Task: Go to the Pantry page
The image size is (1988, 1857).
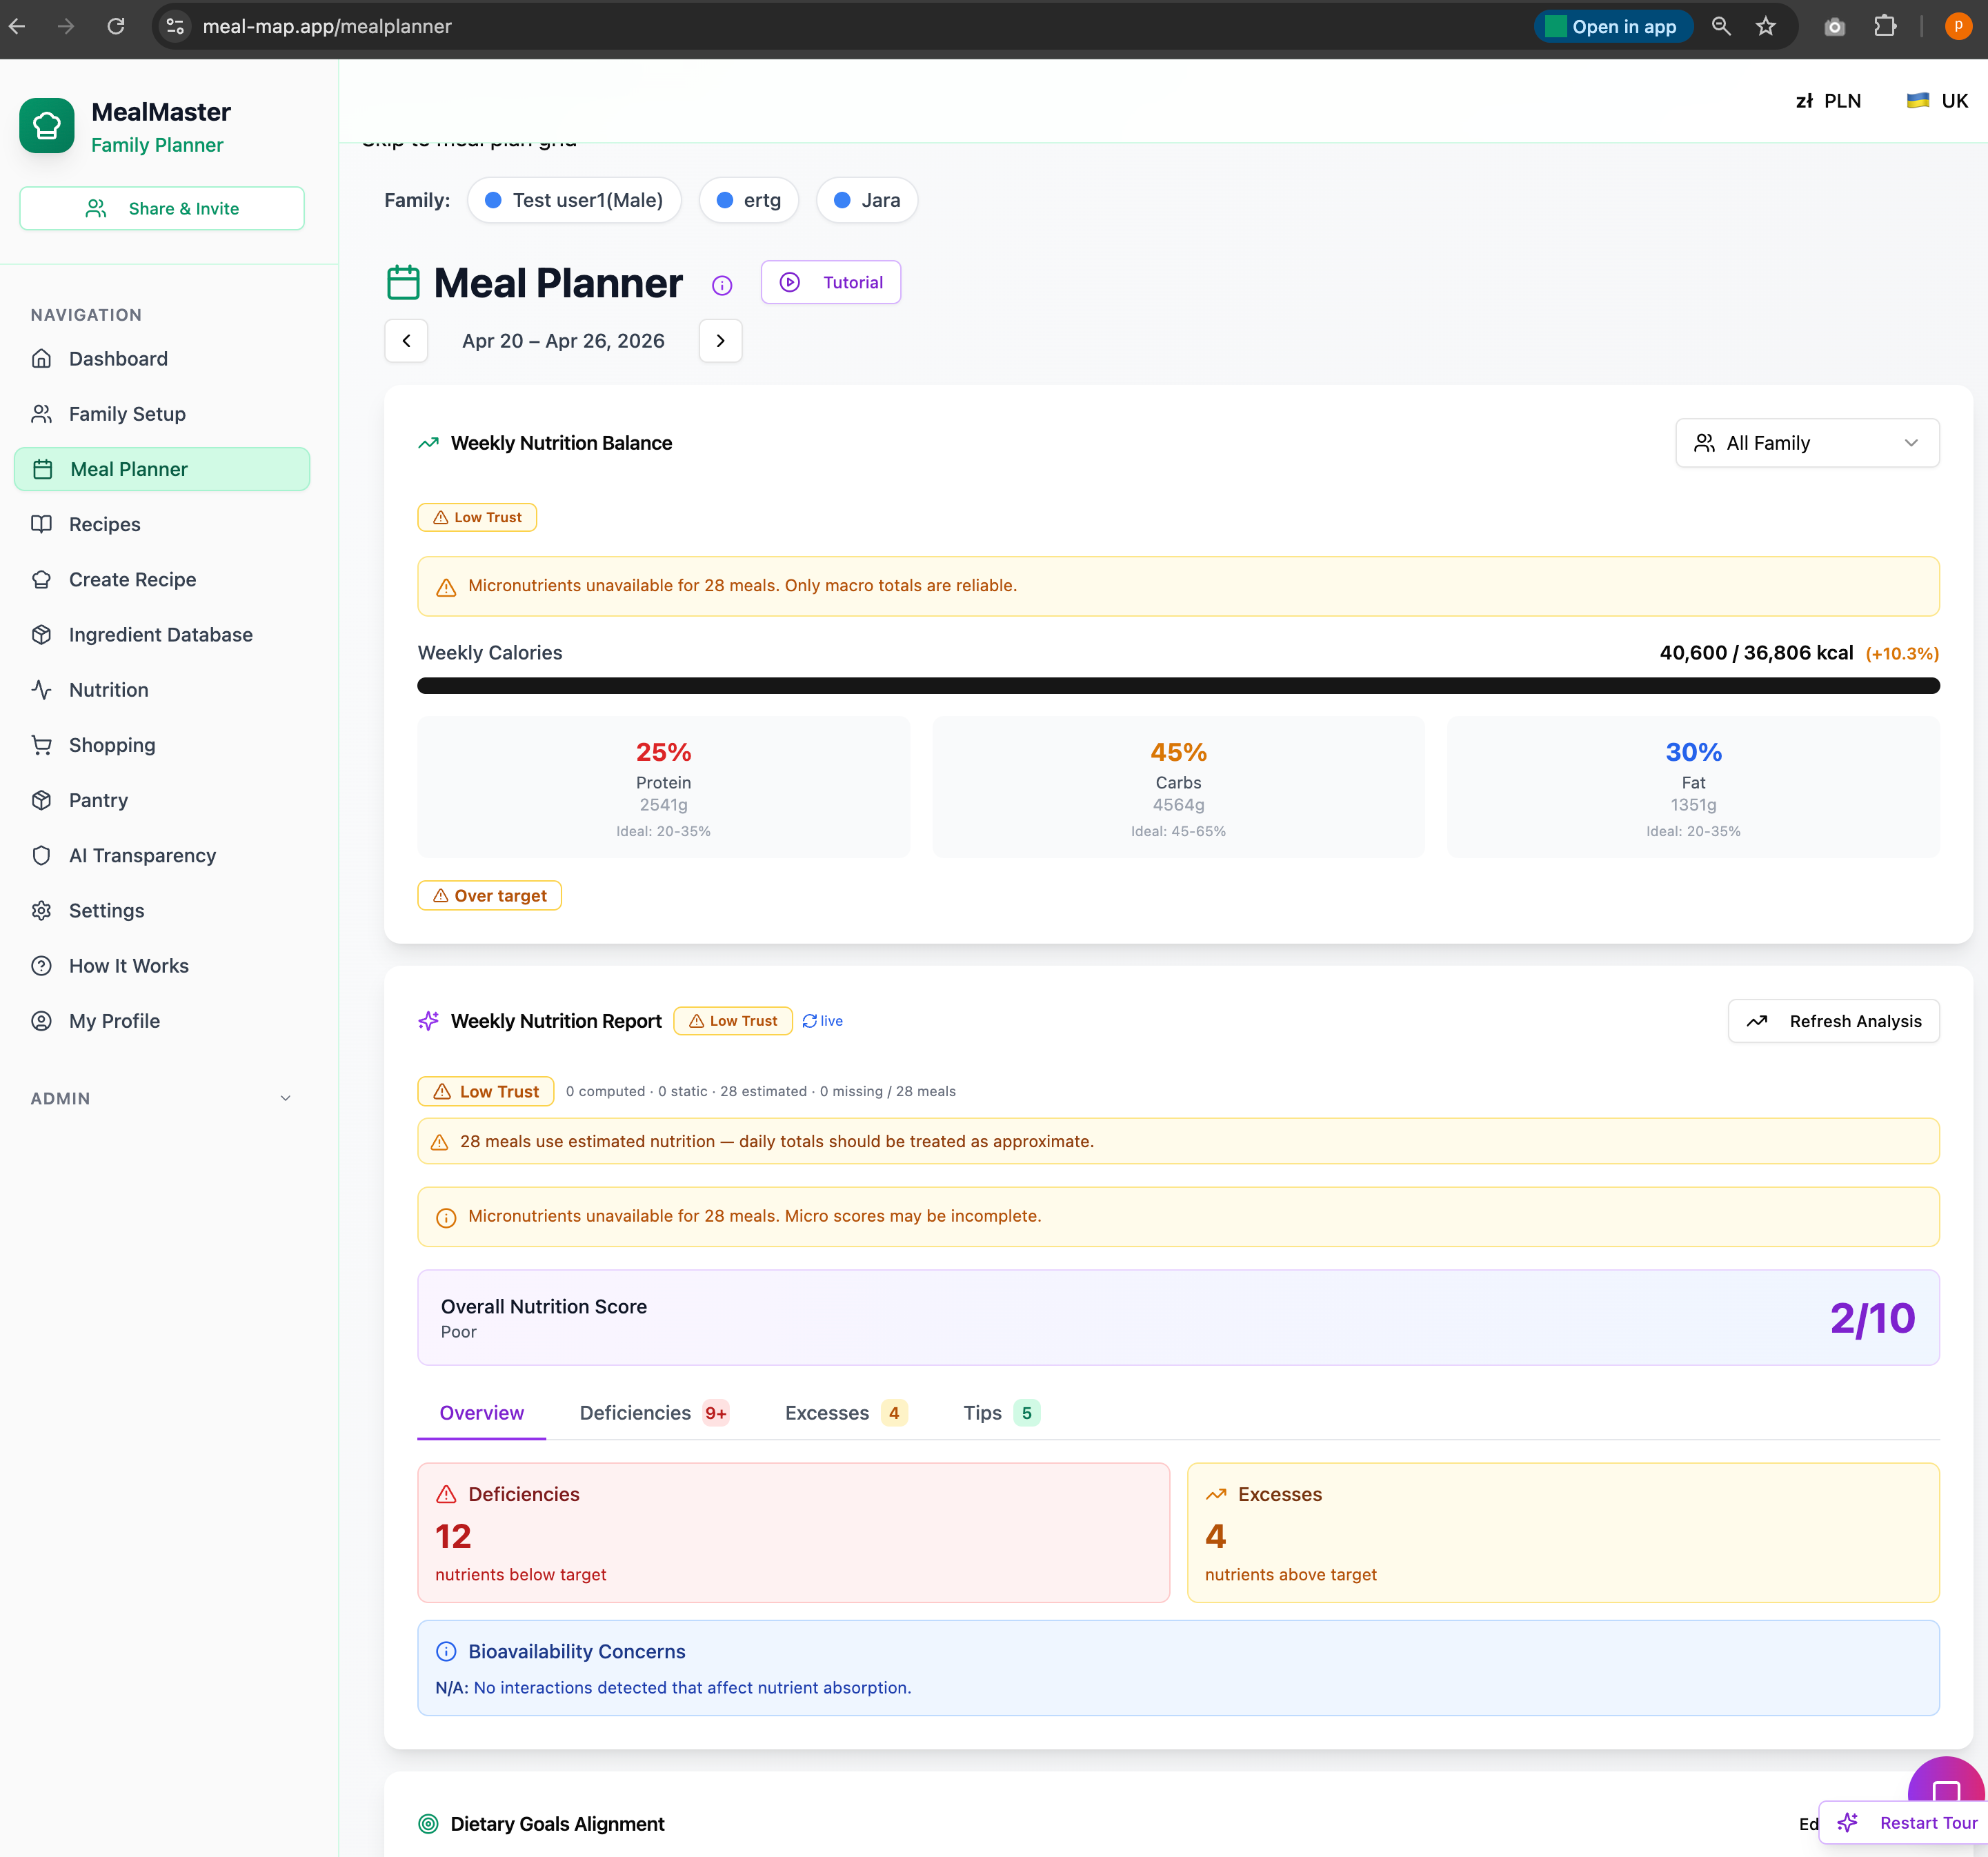Action: 162,800
